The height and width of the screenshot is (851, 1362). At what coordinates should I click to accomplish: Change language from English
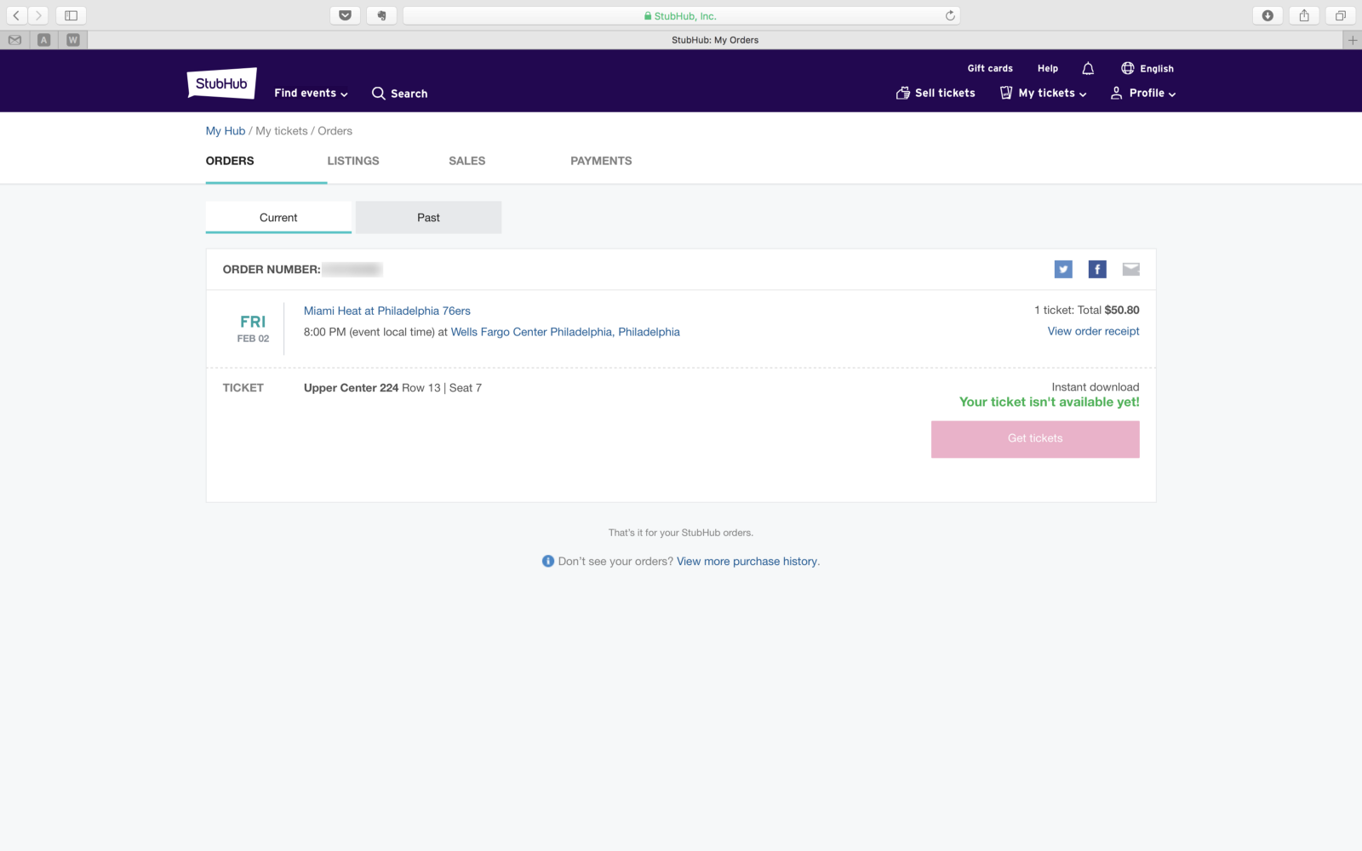(1157, 69)
